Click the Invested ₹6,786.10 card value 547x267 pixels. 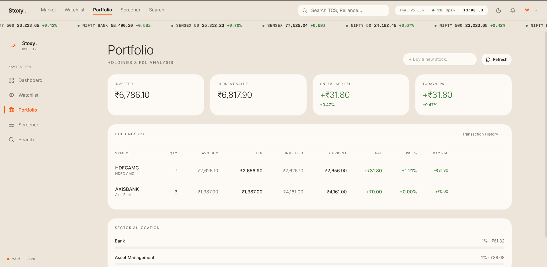132,95
